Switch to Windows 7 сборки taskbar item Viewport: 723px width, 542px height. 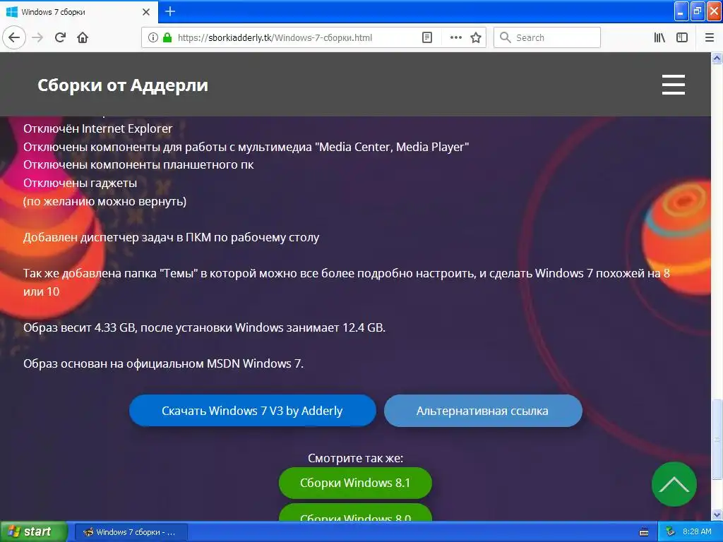[x=131, y=532]
